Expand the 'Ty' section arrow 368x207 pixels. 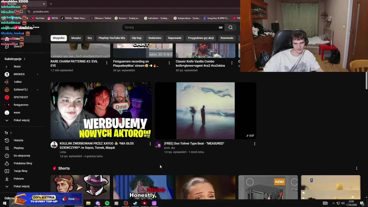point(11,133)
